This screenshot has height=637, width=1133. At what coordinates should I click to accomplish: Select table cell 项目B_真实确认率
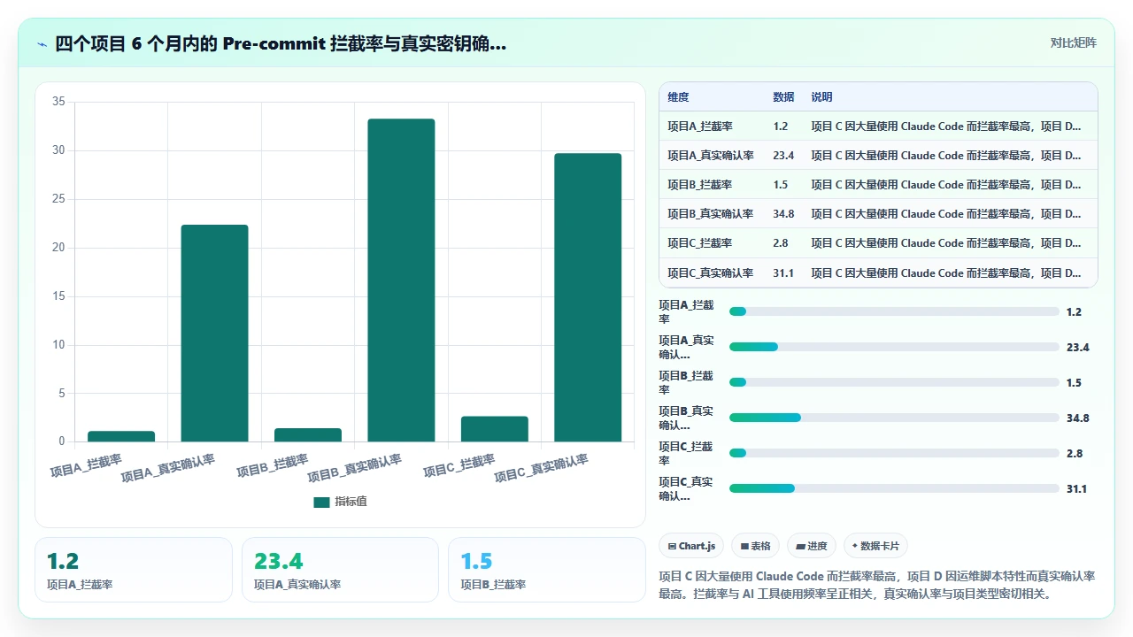pyautogui.click(x=711, y=214)
